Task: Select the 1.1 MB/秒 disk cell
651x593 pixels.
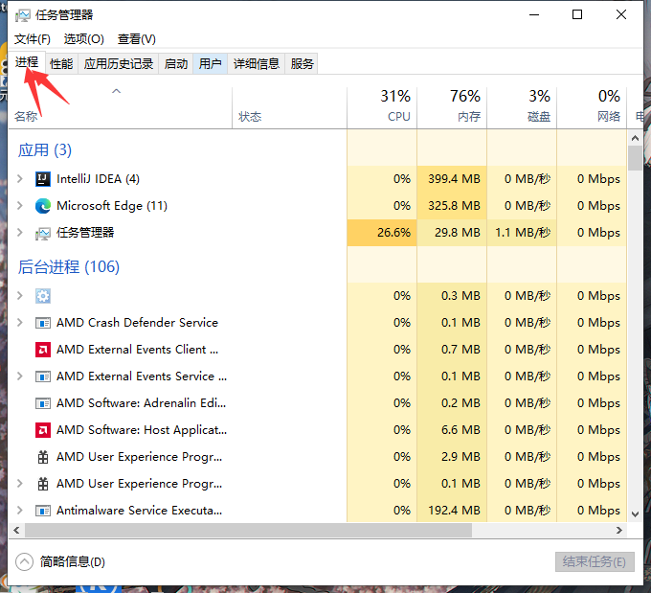Action: (522, 233)
